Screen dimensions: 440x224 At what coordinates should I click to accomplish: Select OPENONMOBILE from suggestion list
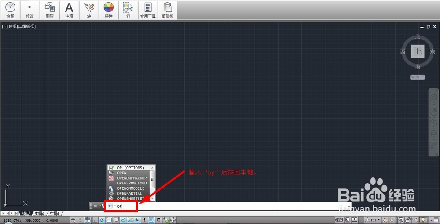tap(129, 188)
